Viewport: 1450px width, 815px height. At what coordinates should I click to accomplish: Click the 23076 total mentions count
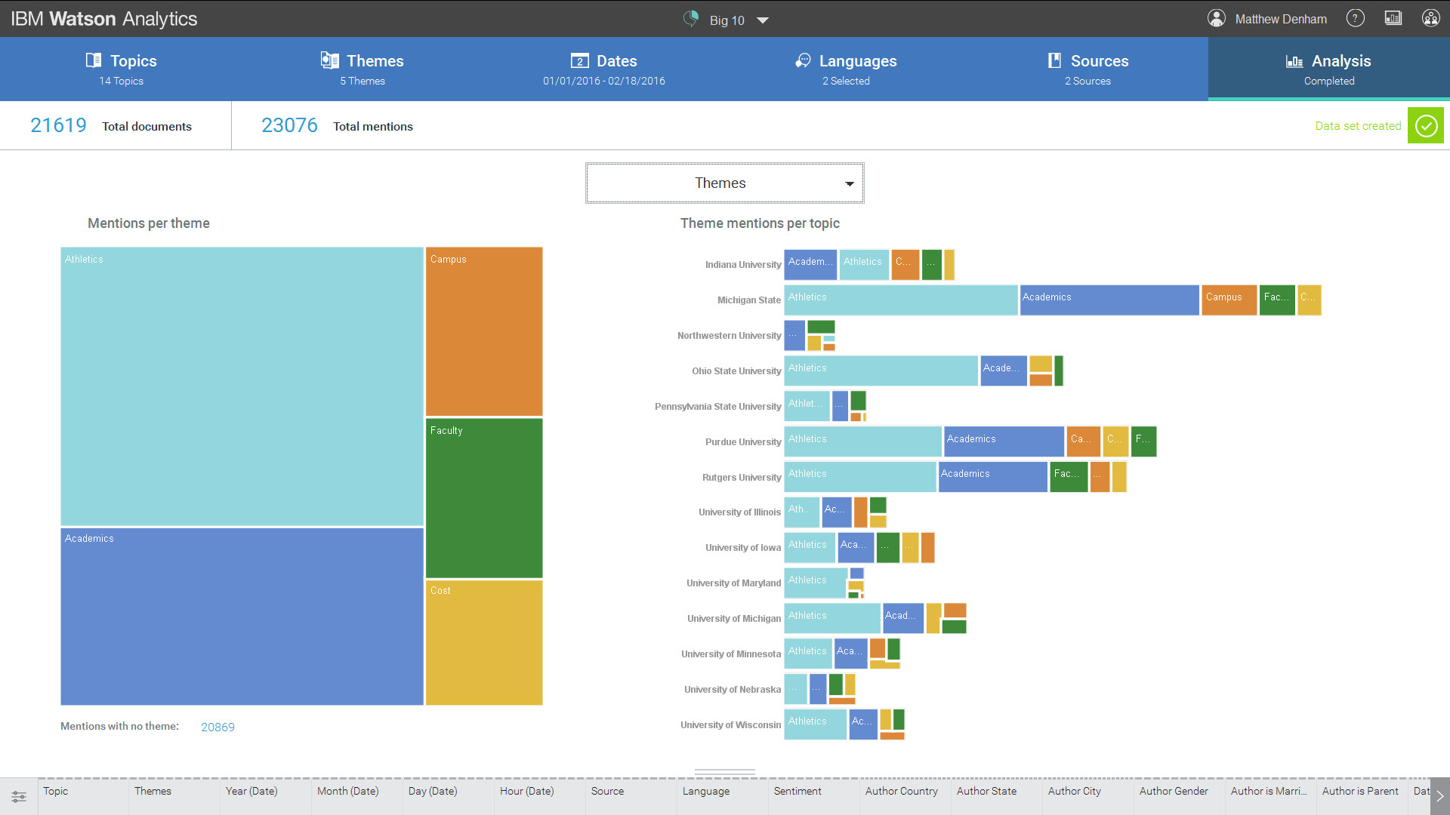289,125
